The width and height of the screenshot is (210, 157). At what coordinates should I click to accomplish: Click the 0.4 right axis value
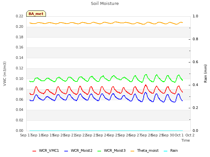195,85
